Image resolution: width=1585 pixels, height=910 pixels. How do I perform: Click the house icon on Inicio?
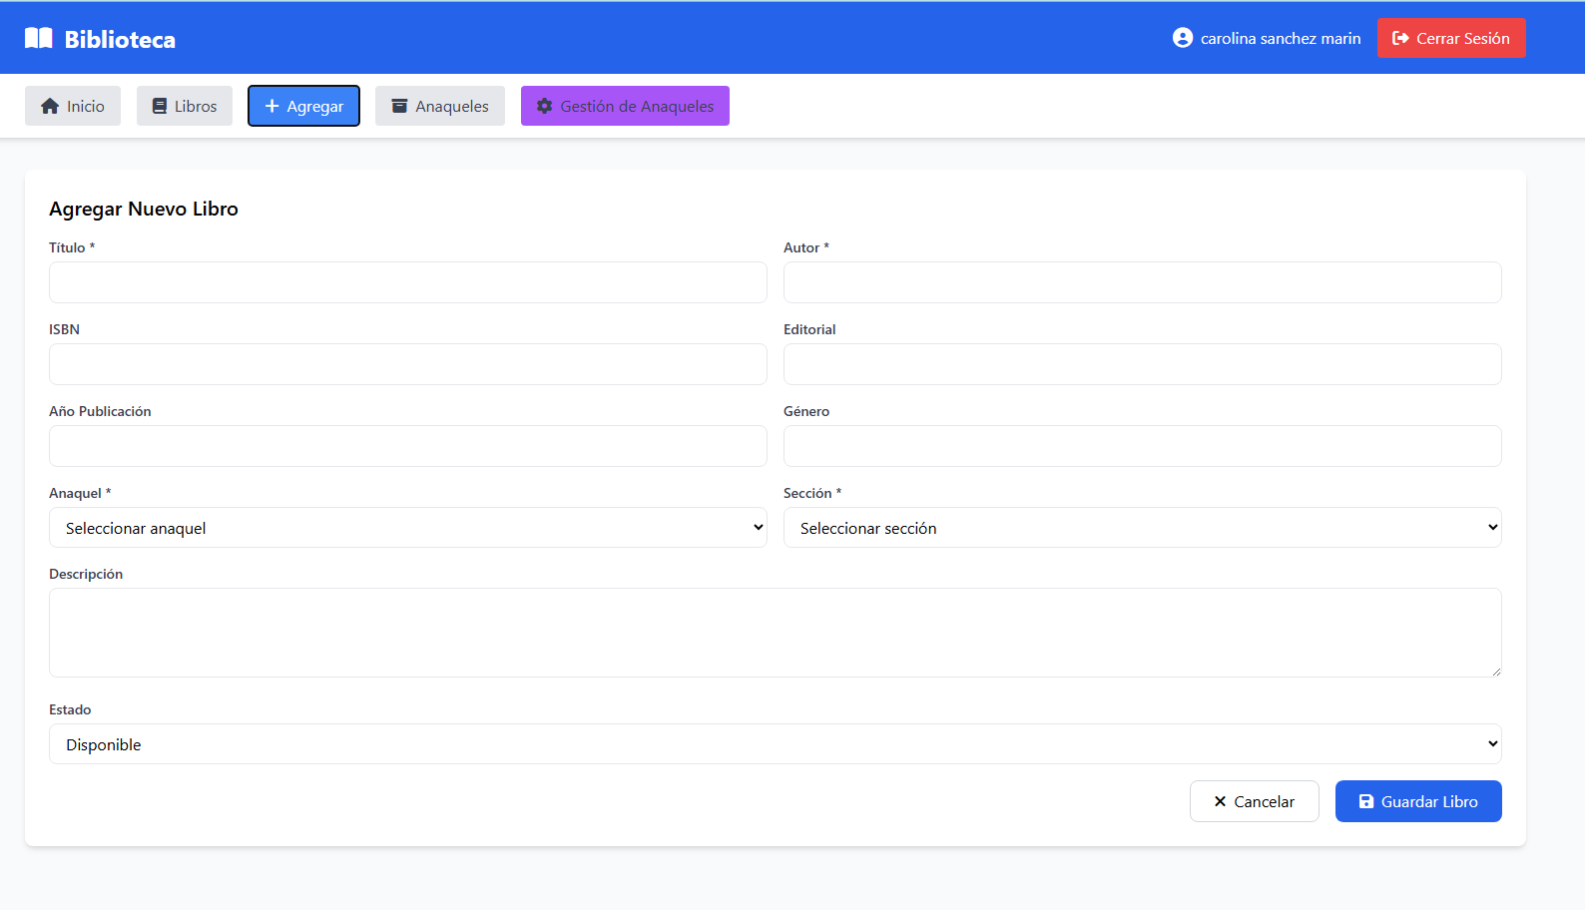50,106
